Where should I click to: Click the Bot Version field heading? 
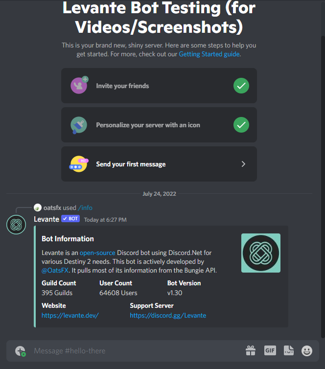click(184, 283)
